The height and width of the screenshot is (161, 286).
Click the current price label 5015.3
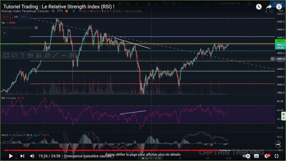click(x=280, y=46)
